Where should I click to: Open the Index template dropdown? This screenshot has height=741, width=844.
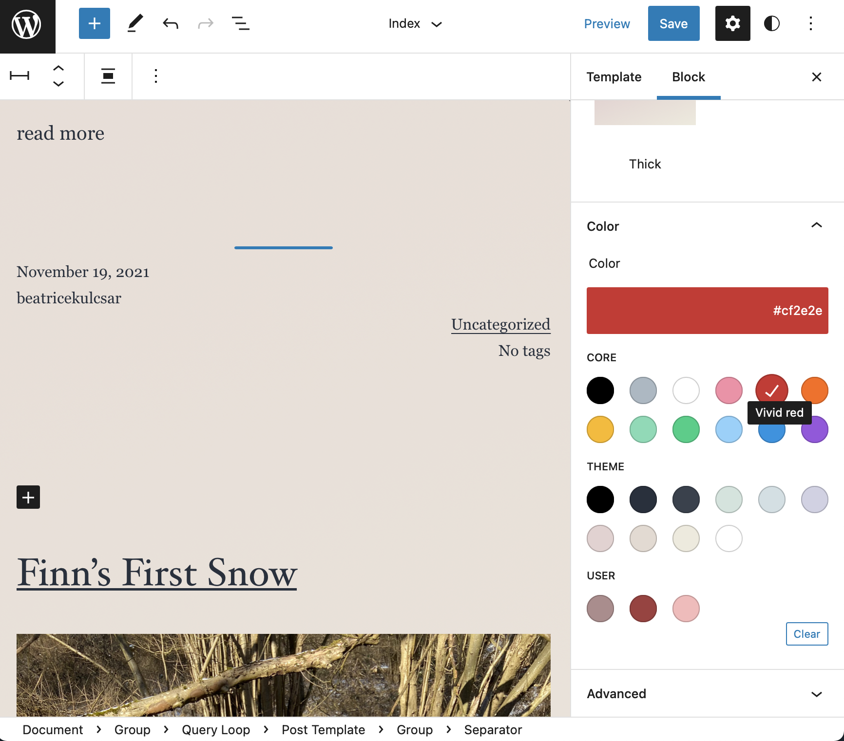pyautogui.click(x=415, y=23)
